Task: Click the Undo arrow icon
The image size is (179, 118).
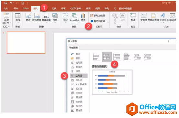Action: [11, 3]
